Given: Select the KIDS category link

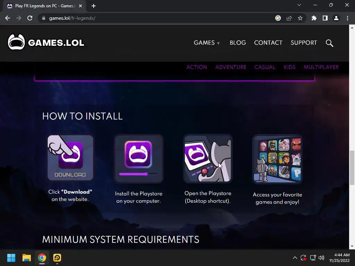Looking at the screenshot, I should (x=289, y=67).
